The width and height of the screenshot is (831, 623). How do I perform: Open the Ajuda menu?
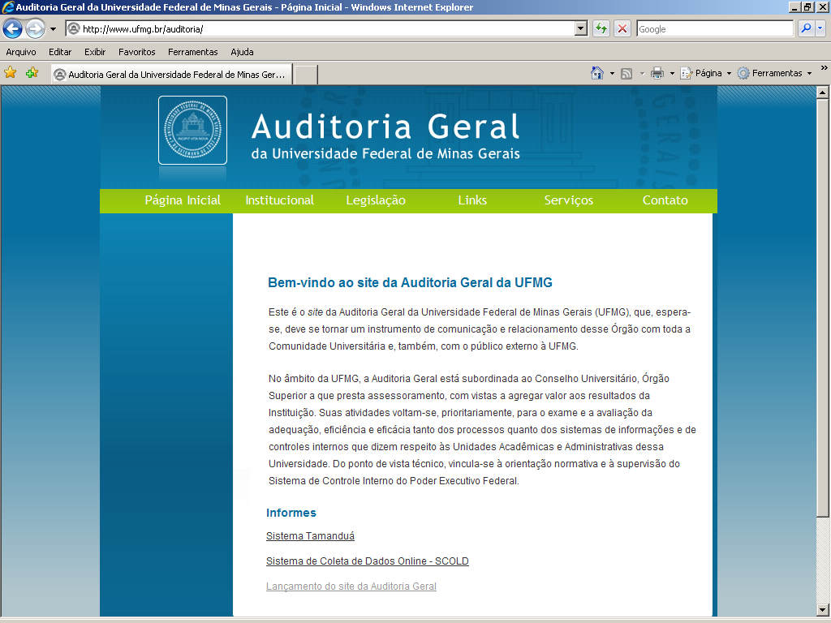tap(242, 52)
